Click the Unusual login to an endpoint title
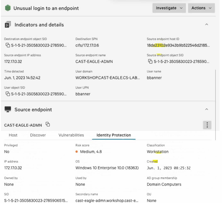 point(46,8)
